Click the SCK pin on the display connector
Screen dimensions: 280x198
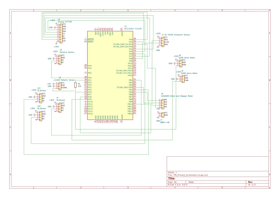click(64, 29)
